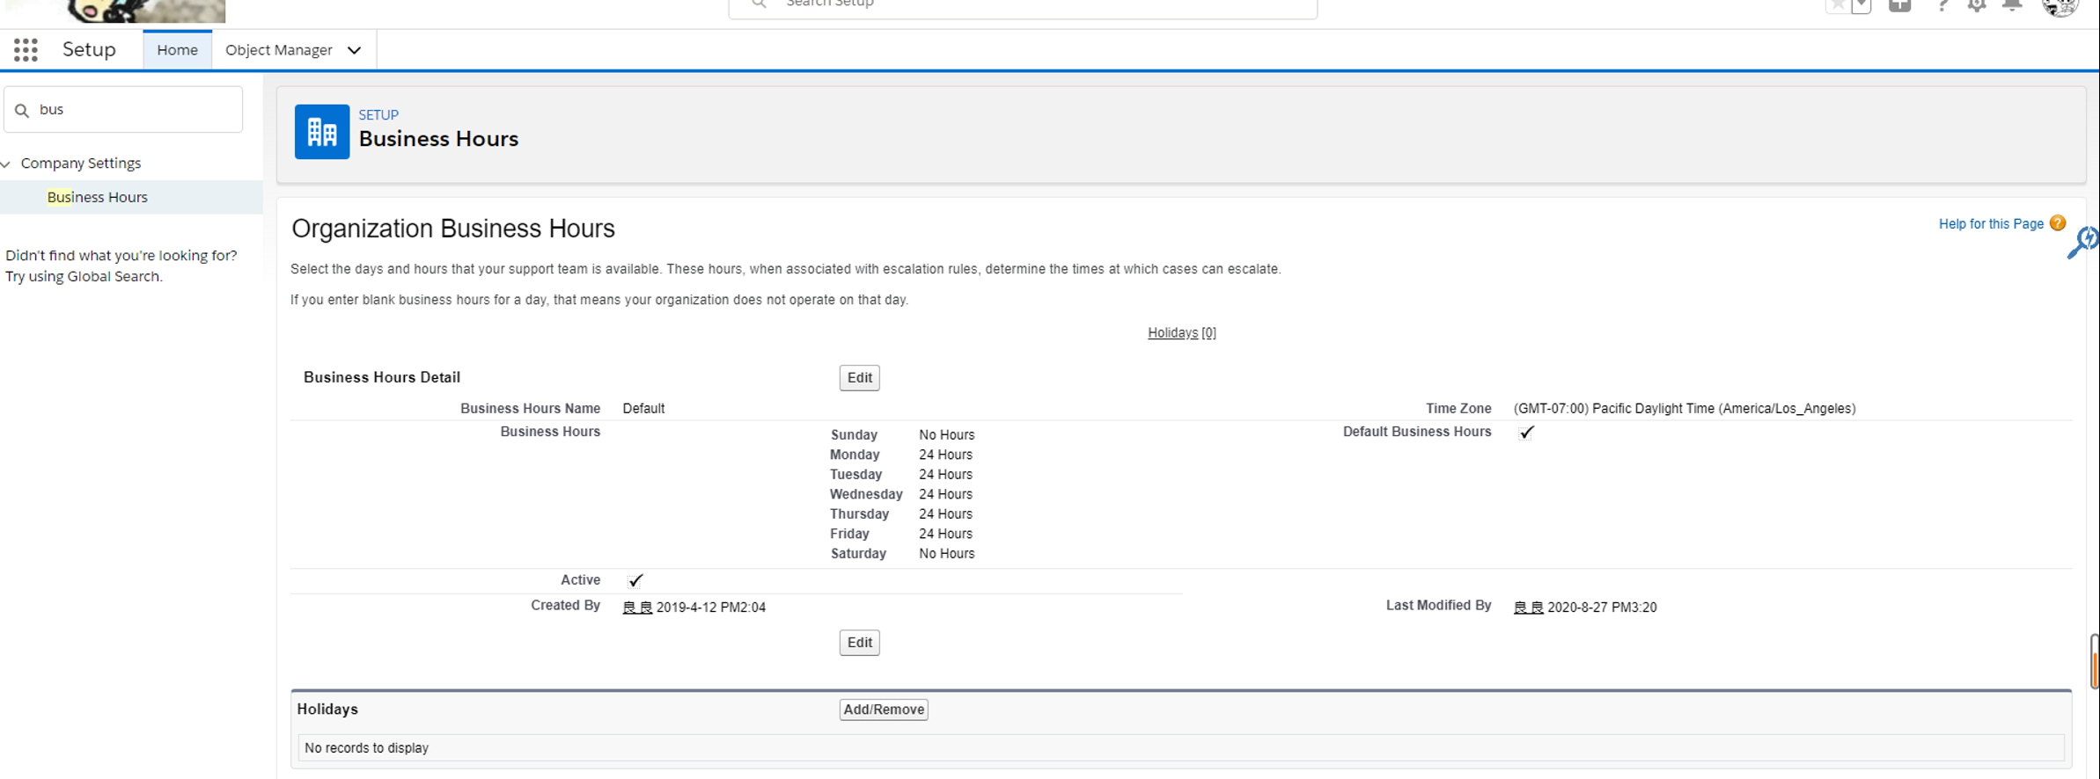2100x779 pixels.
Task: Open the Setup gear icon
Action: coord(1977,5)
